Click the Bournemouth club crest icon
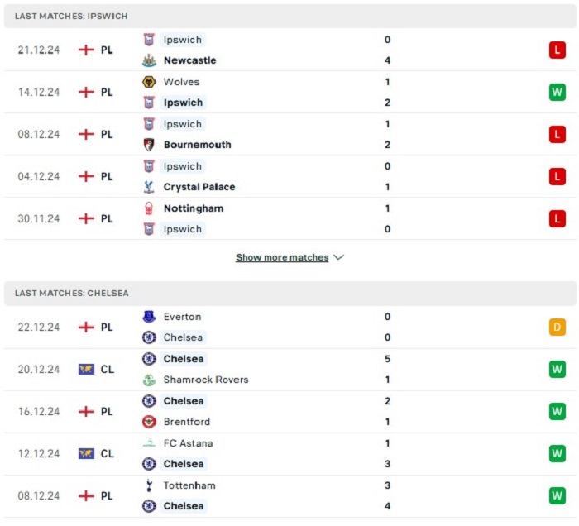 click(149, 145)
